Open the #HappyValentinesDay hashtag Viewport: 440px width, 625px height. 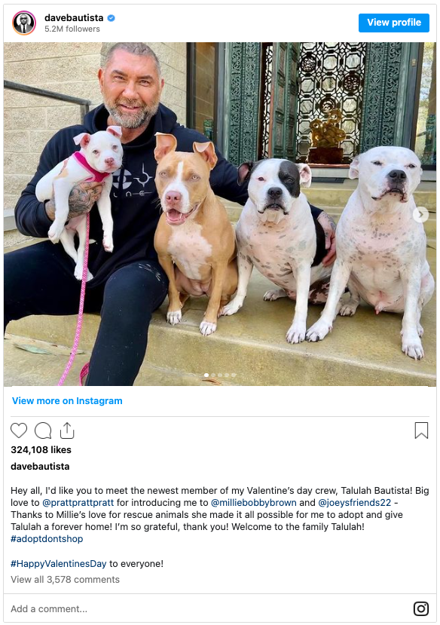pyautogui.click(x=59, y=564)
